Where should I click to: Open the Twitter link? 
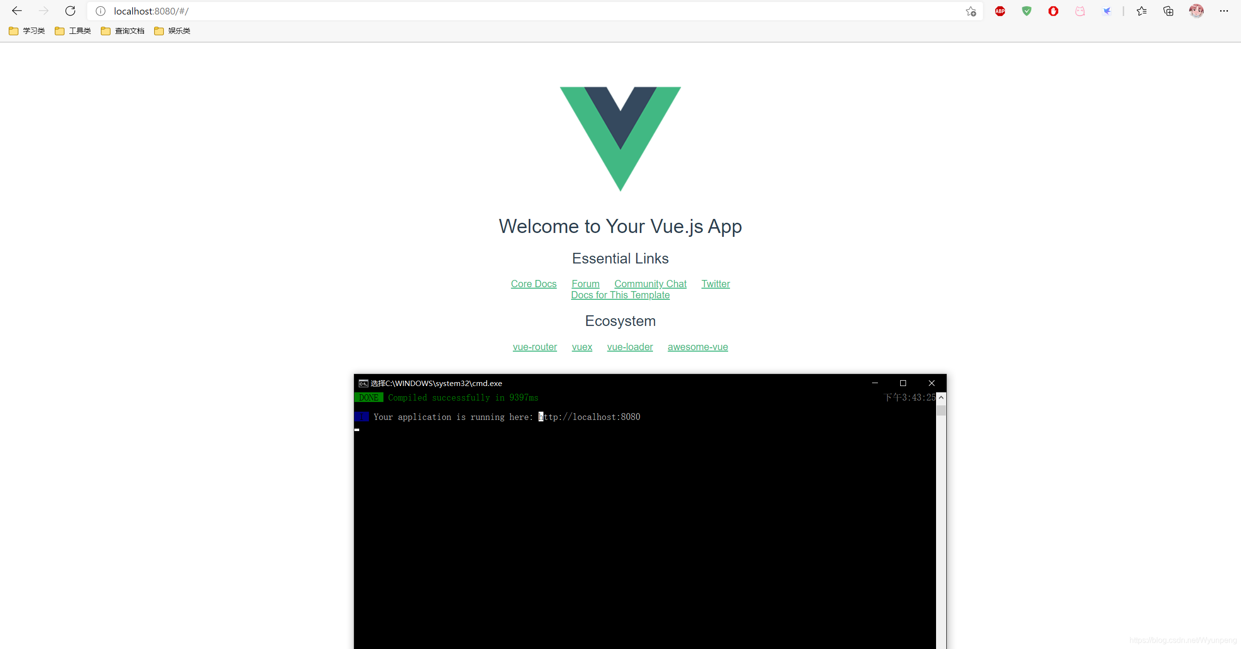[716, 284]
